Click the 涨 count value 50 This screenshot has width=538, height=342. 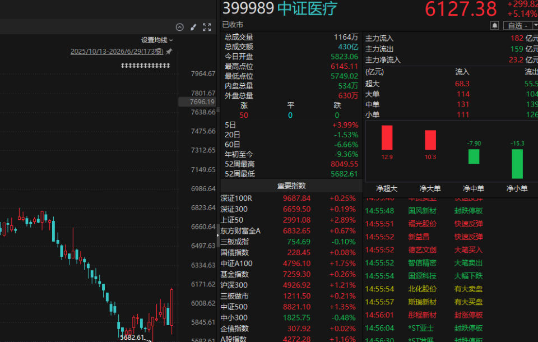click(244, 115)
